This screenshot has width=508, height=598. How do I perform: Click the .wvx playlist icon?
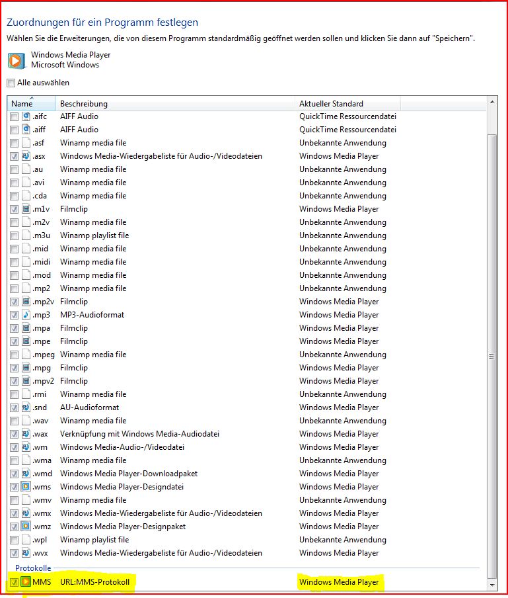pyautogui.click(x=26, y=553)
